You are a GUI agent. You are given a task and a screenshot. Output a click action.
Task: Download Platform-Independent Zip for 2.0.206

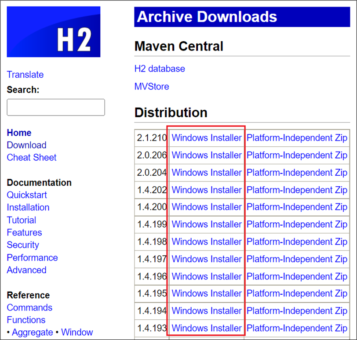(297, 155)
